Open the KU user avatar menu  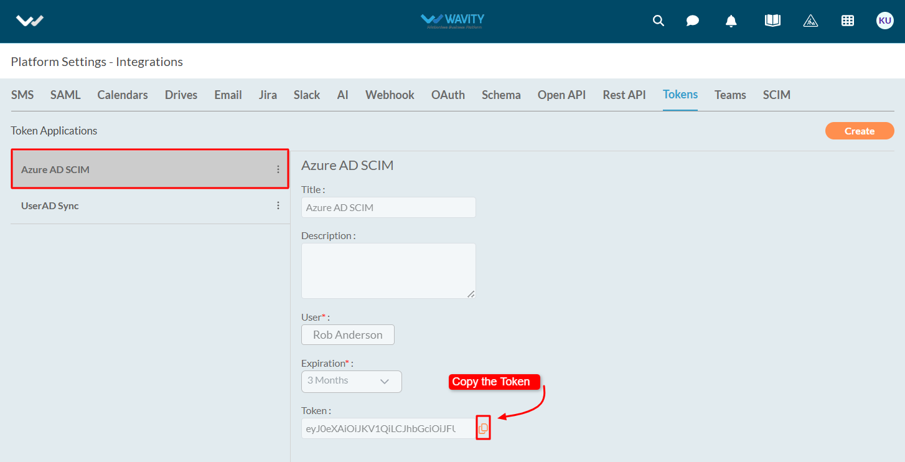(884, 21)
